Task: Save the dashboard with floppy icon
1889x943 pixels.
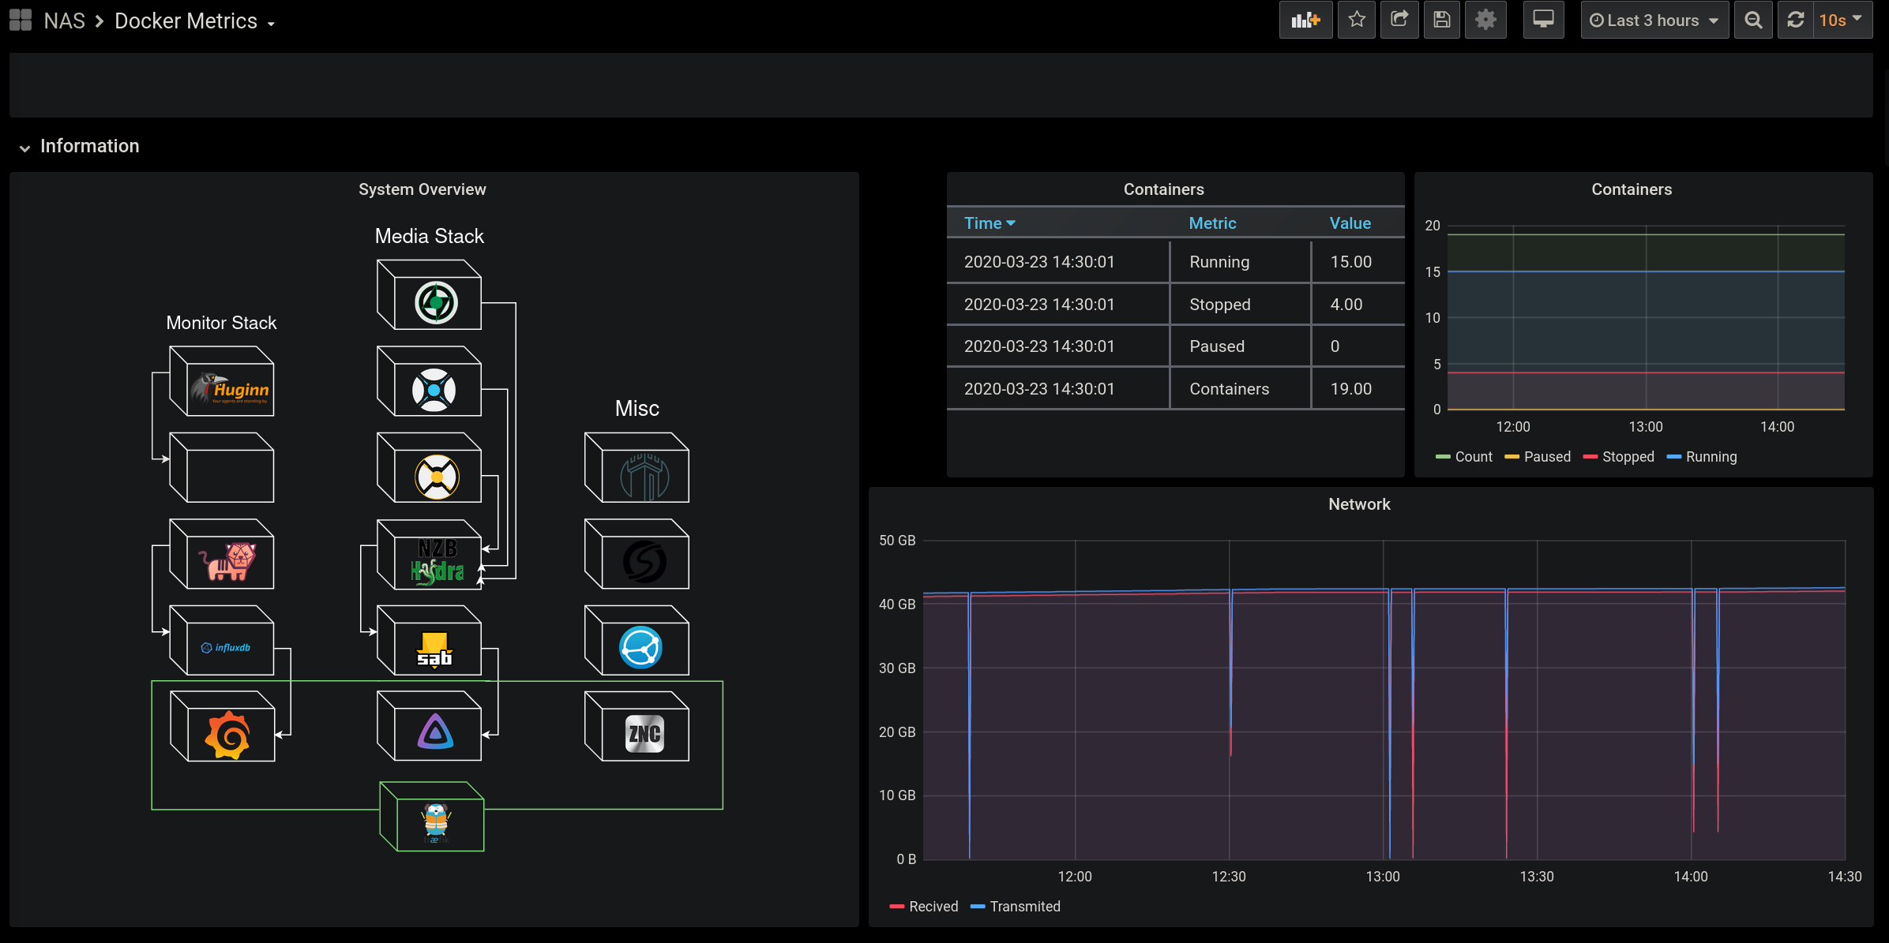Action: point(1442,20)
